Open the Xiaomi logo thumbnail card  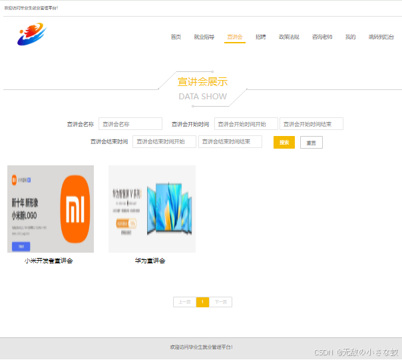click(51, 209)
